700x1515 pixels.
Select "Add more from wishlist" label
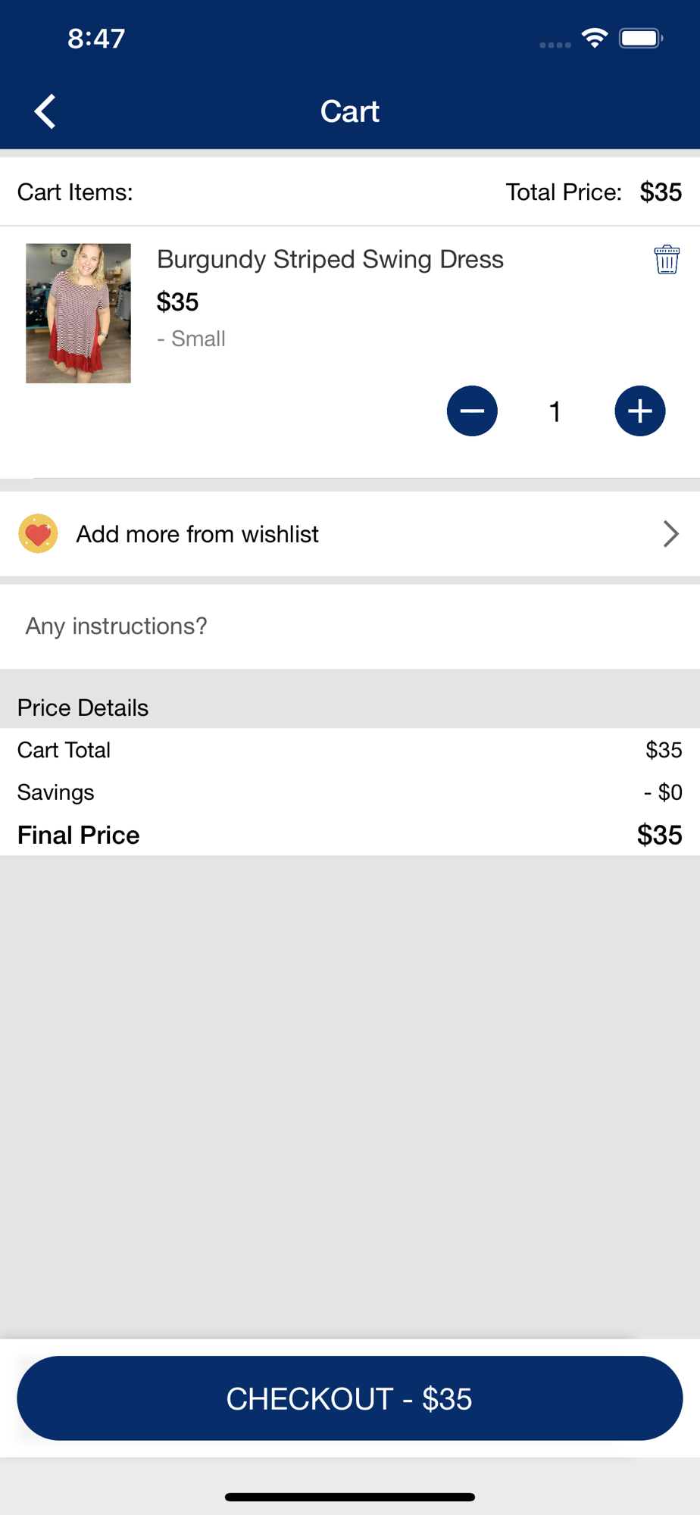pyautogui.click(x=197, y=534)
